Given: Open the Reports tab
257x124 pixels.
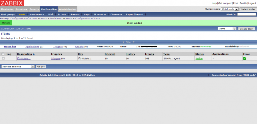Looking at the screenshot, I should pos(34,9).
